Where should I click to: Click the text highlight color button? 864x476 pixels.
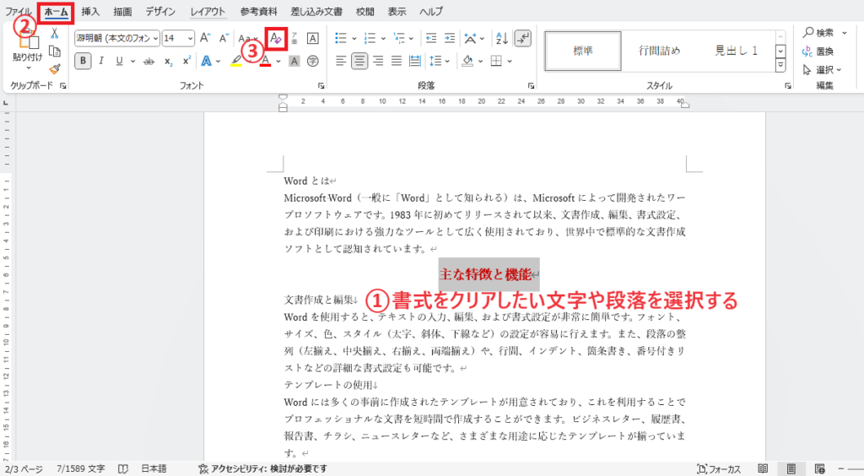pyautogui.click(x=236, y=61)
